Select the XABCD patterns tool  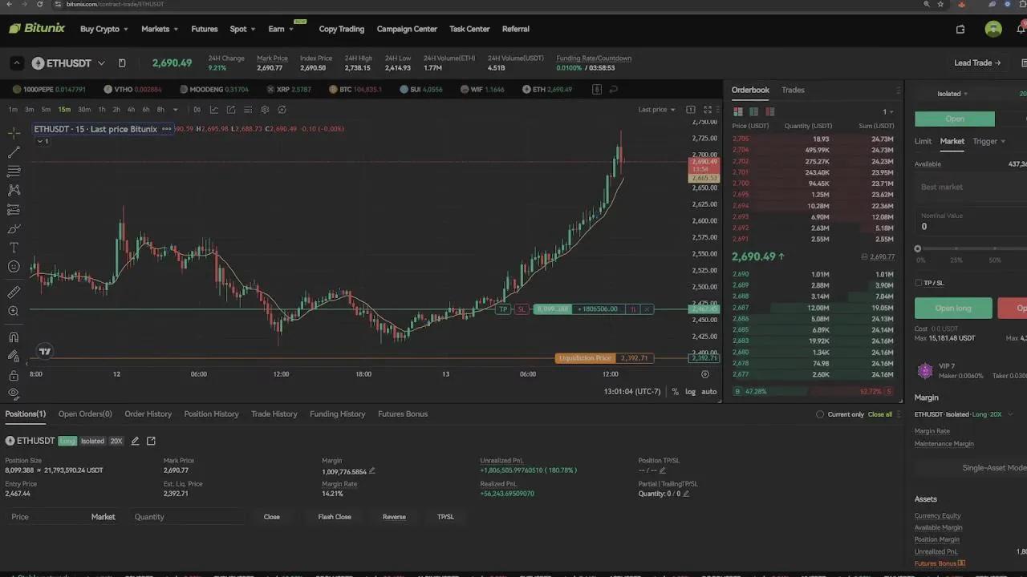(x=14, y=190)
